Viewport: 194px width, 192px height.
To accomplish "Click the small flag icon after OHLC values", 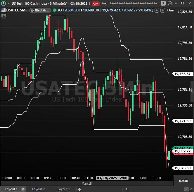I will pos(157,10).
